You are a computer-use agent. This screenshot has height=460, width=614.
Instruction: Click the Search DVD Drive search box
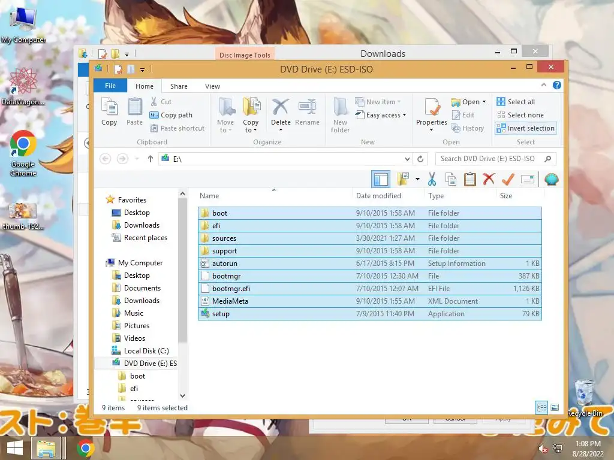[495, 159]
